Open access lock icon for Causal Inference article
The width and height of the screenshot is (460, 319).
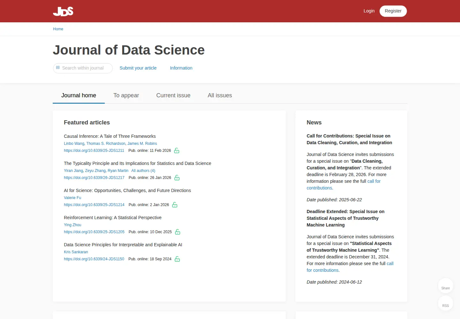point(177,151)
